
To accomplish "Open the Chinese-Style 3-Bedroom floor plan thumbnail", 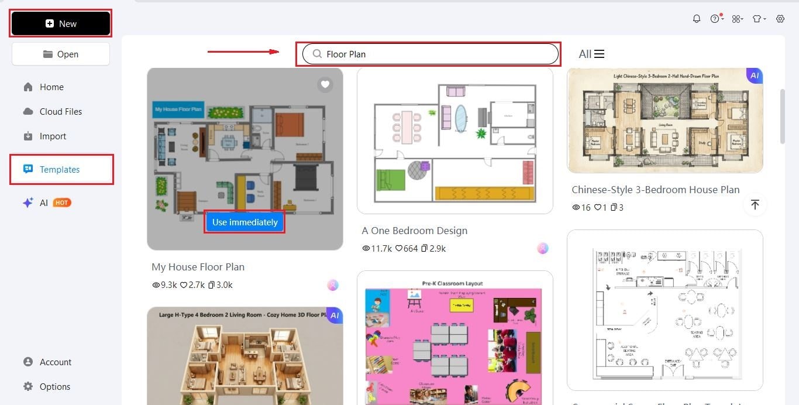I will click(665, 120).
